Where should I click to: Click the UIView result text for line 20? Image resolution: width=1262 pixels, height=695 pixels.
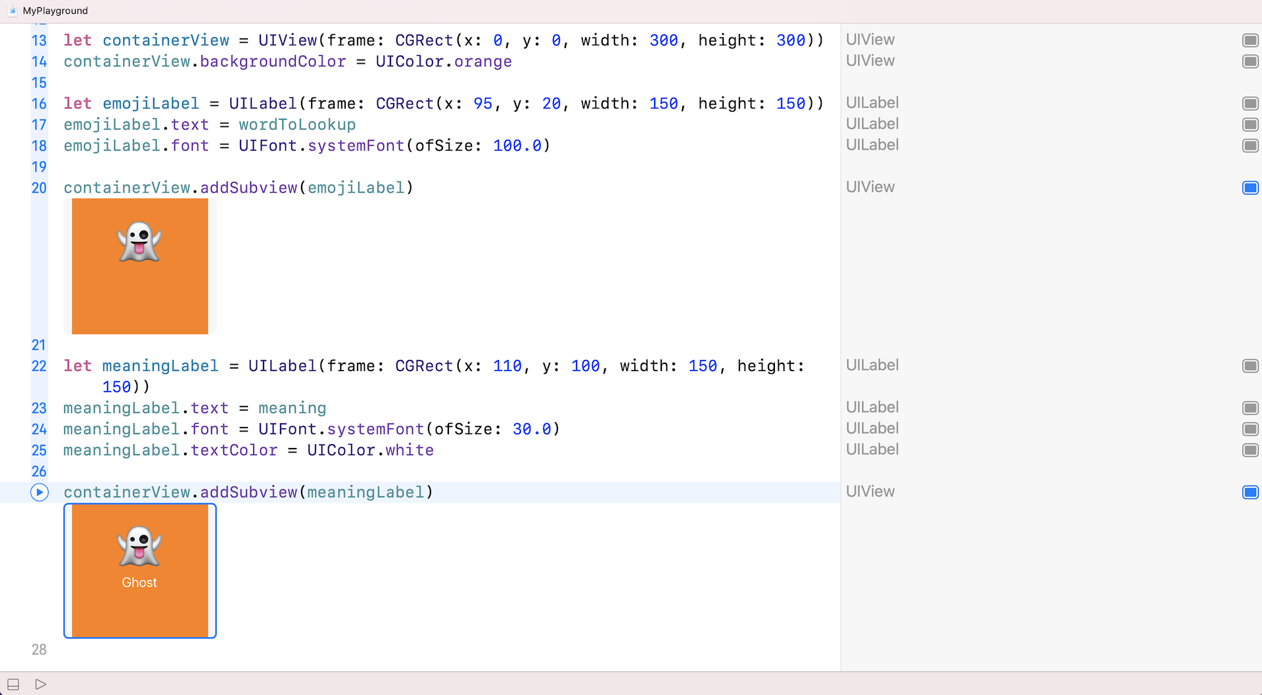pyautogui.click(x=870, y=187)
